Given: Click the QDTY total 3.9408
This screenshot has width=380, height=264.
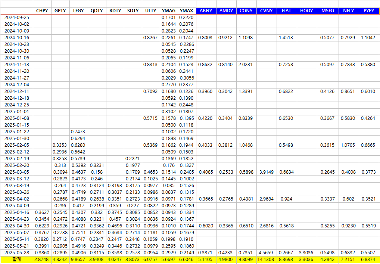Looking at the screenshot, I should pyautogui.click(x=97, y=260).
